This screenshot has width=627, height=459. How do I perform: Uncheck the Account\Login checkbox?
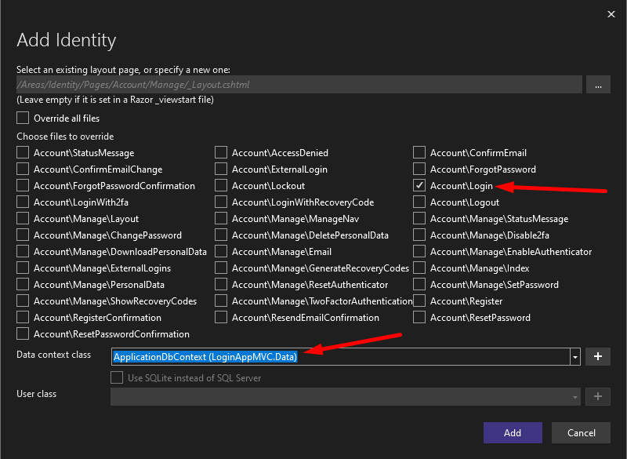pos(420,186)
